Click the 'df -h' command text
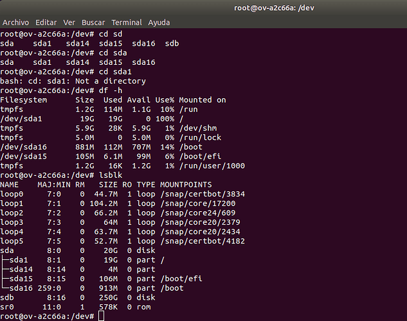407x321 pixels. (111, 91)
